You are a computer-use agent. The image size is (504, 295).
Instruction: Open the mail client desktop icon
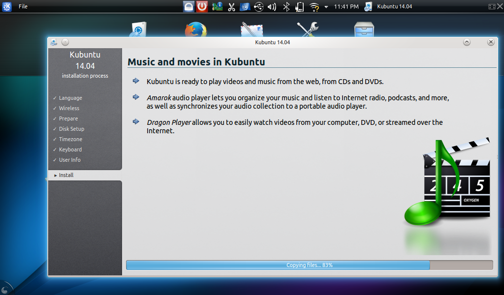click(x=252, y=29)
